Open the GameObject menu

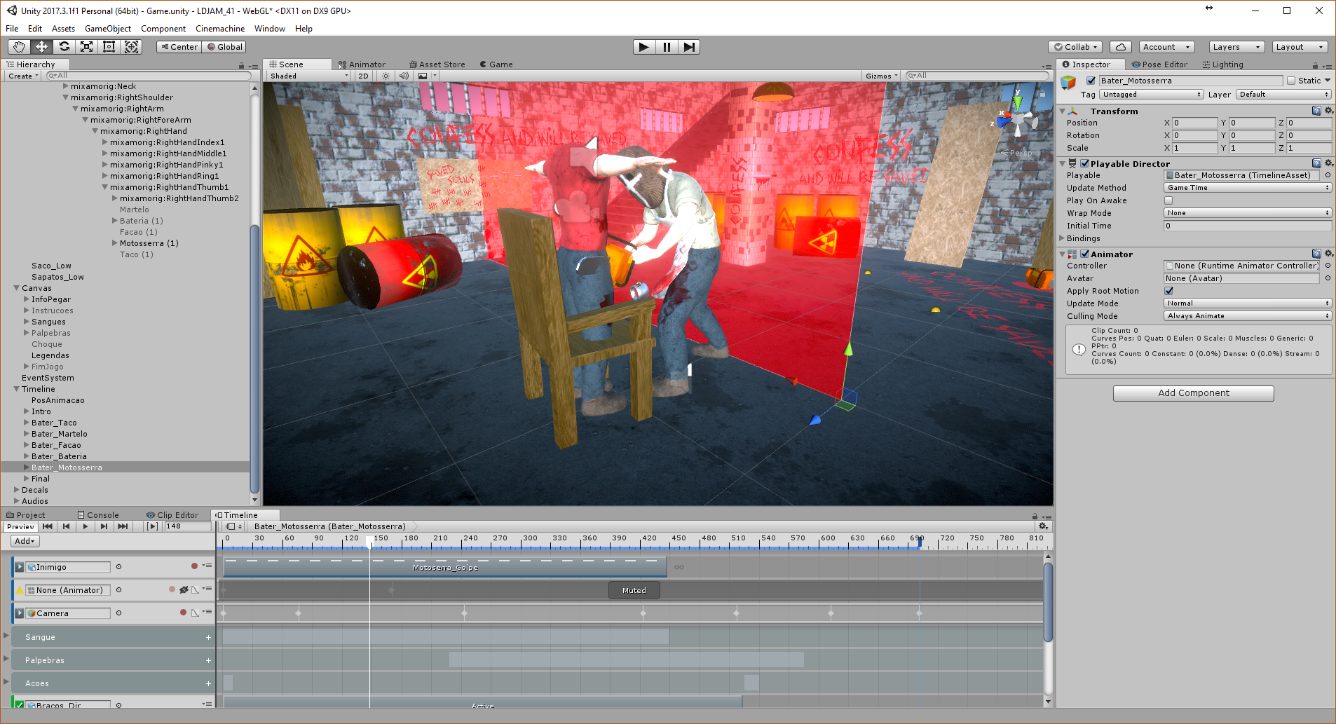(x=108, y=29)
